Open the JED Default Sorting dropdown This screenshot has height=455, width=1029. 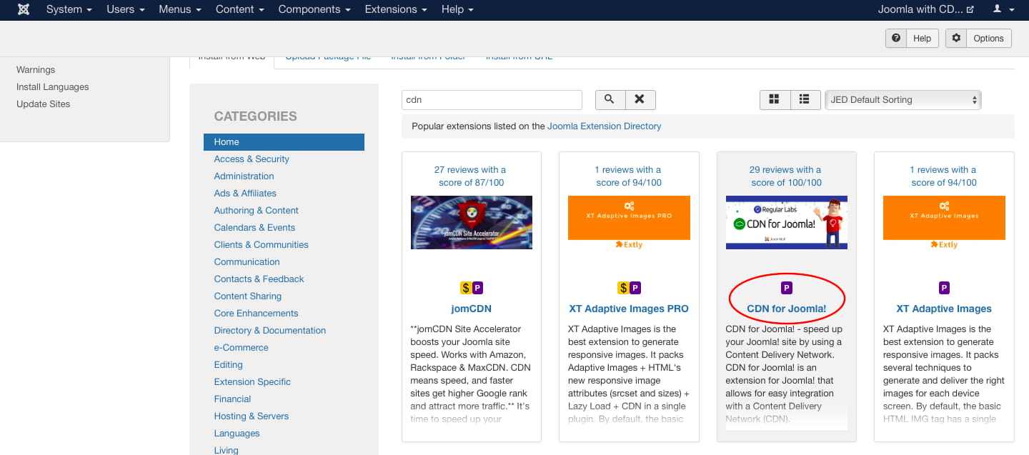pyautogui.click(x=903, y=100)
